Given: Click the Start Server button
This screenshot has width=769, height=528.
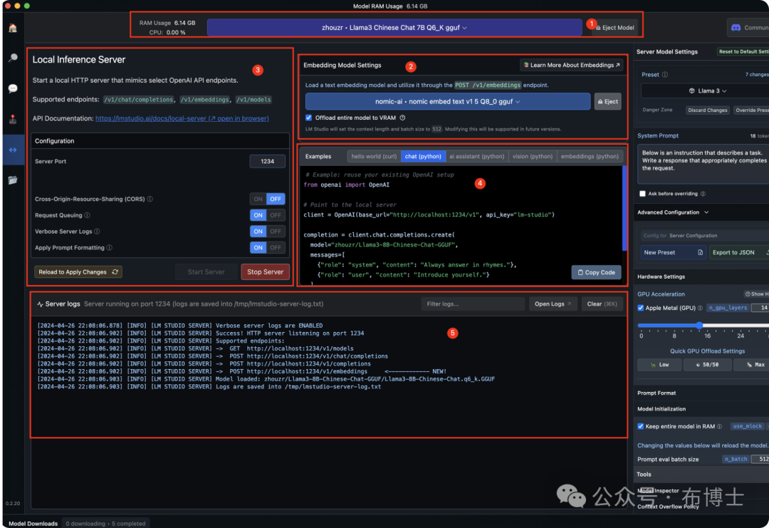Looking at the screenshot, I should click(206, 272).
